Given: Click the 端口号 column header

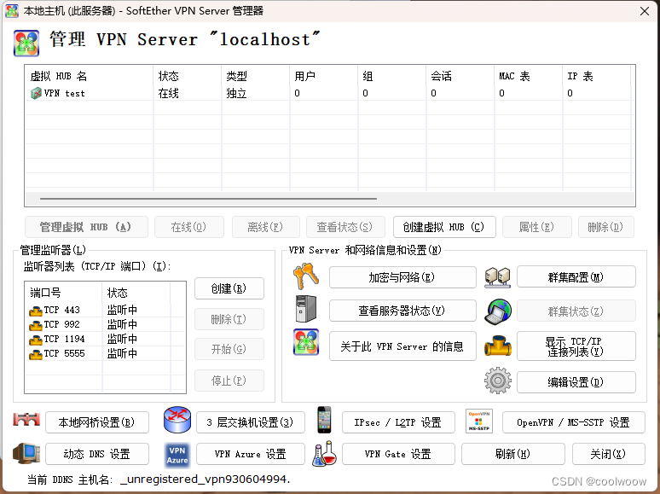Looking at the screenshot, I should tap(65, 293).
